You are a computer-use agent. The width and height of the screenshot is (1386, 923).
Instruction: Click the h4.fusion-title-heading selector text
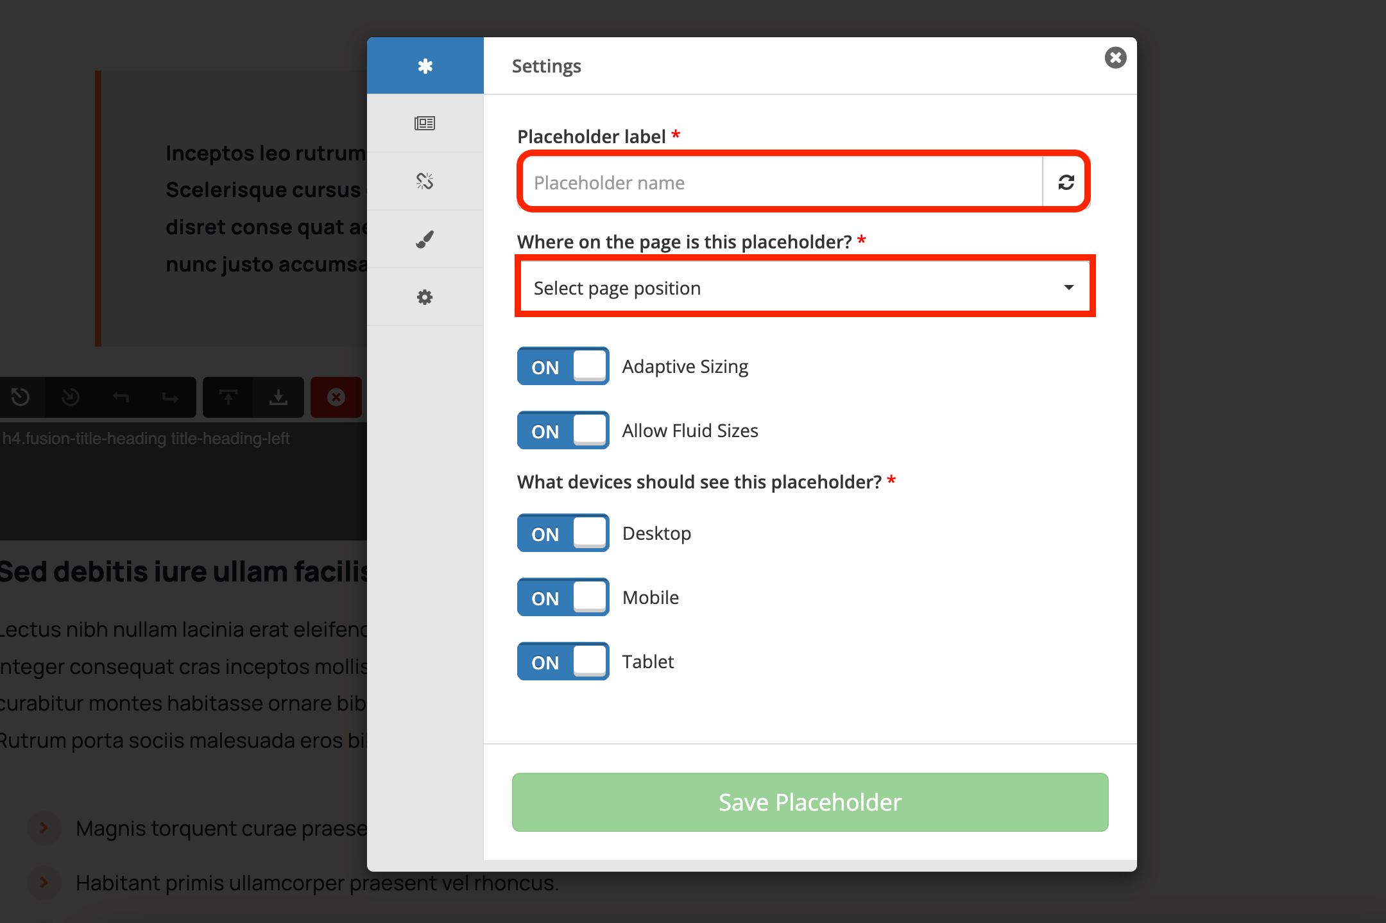[146, 438]
